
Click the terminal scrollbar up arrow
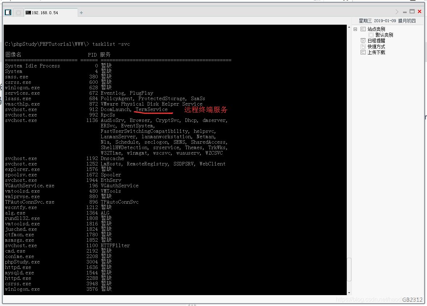pos(349,27)
